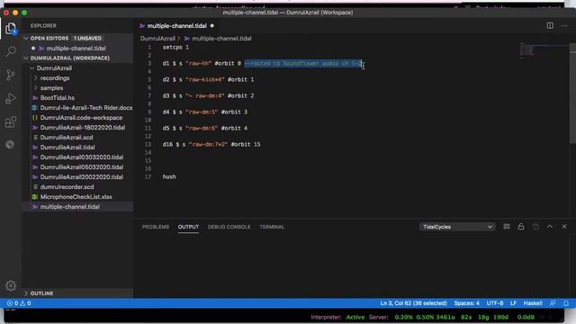Open Run and Debug view
Screen dimensions: 576x324
[x=11, y=98]
